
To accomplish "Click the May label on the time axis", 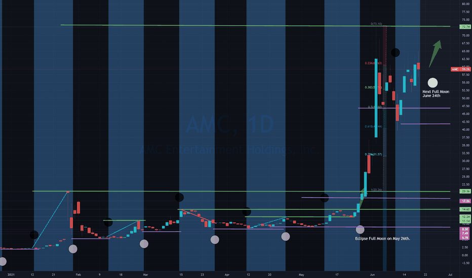I will pyautogui.click(x=301, y=274).
